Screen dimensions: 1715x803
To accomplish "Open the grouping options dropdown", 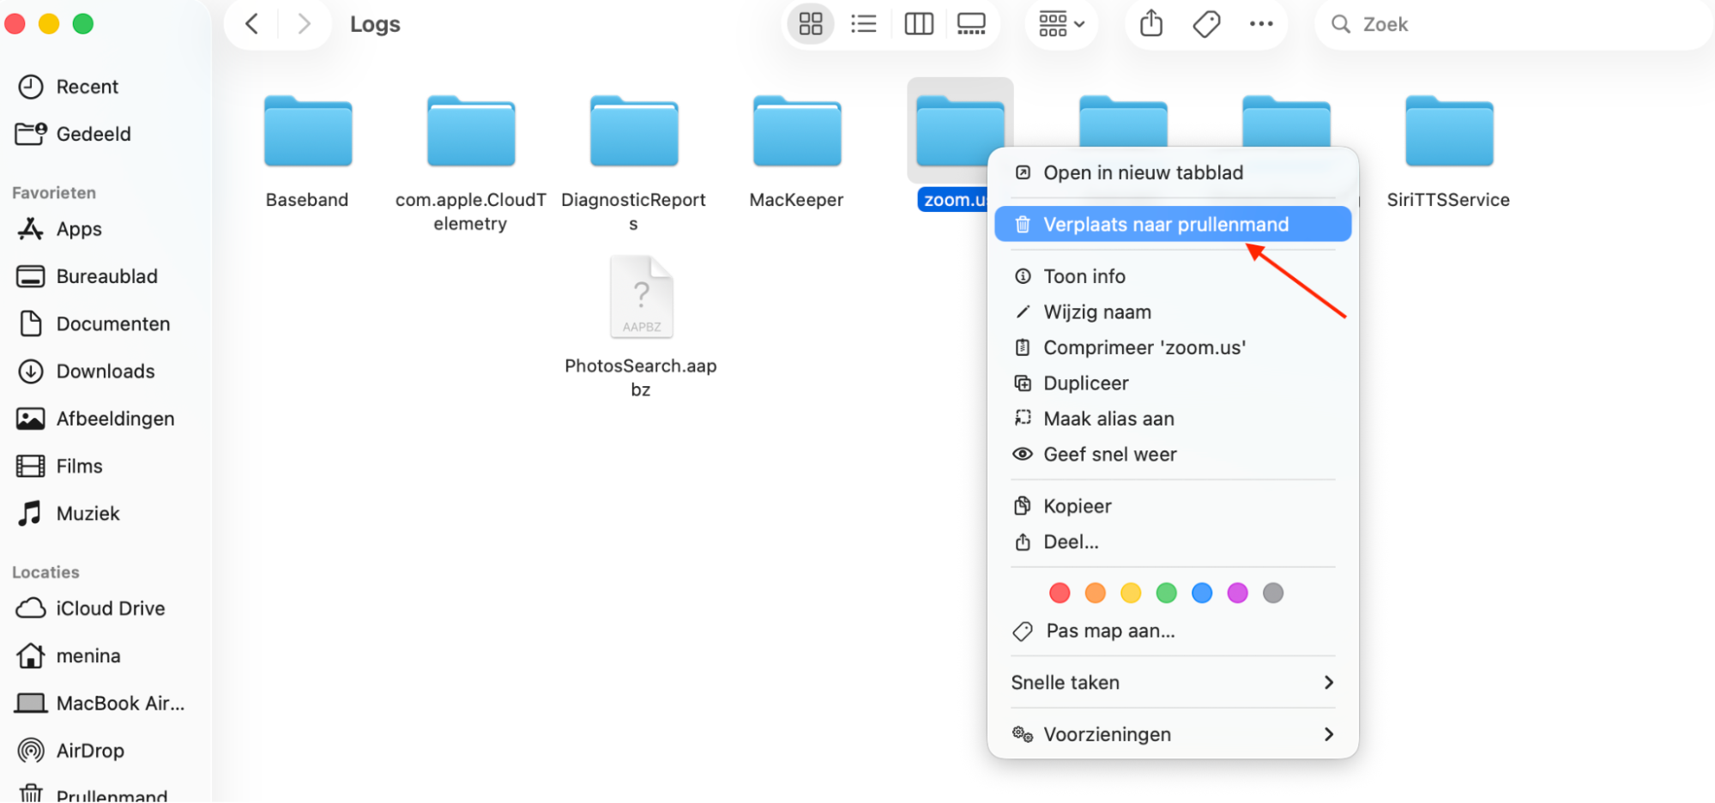I will click(1060, 23).
